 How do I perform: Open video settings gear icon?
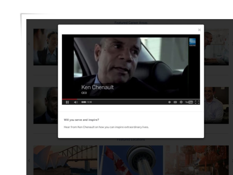click(181, 102)
